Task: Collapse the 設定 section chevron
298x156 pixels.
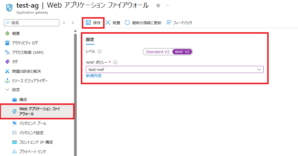Action: pos(7,90)
